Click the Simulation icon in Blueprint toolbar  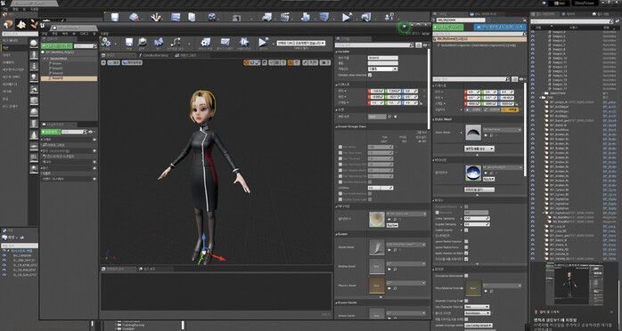click(x=244, y=42)
